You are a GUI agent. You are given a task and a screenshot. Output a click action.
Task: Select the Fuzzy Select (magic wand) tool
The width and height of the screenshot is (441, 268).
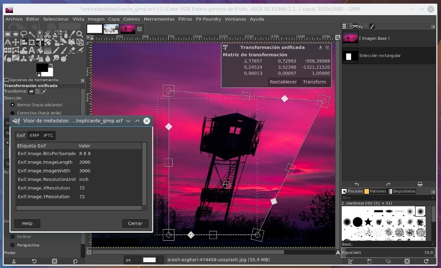(31, 34)
